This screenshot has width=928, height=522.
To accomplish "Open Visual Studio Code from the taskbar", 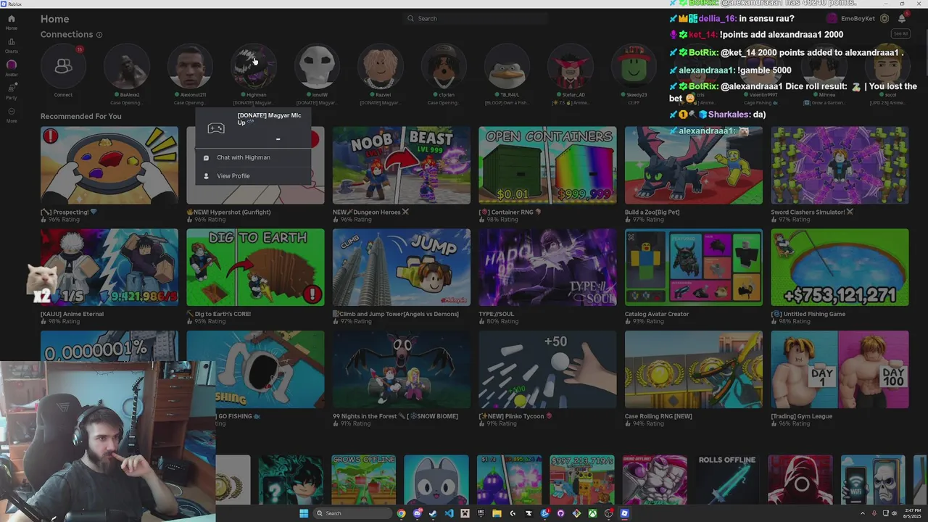I will pyautogui.click(x=449, y=513).
